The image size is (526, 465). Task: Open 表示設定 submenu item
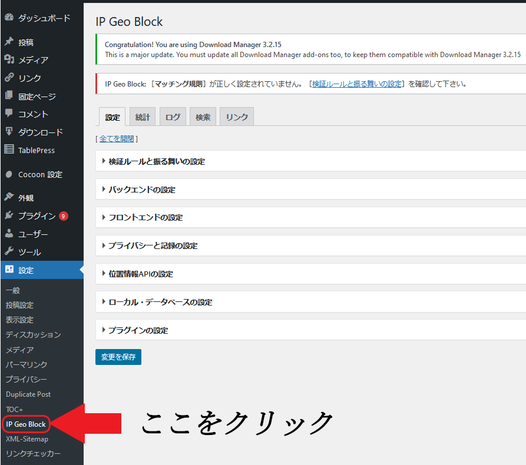point(20,320)
